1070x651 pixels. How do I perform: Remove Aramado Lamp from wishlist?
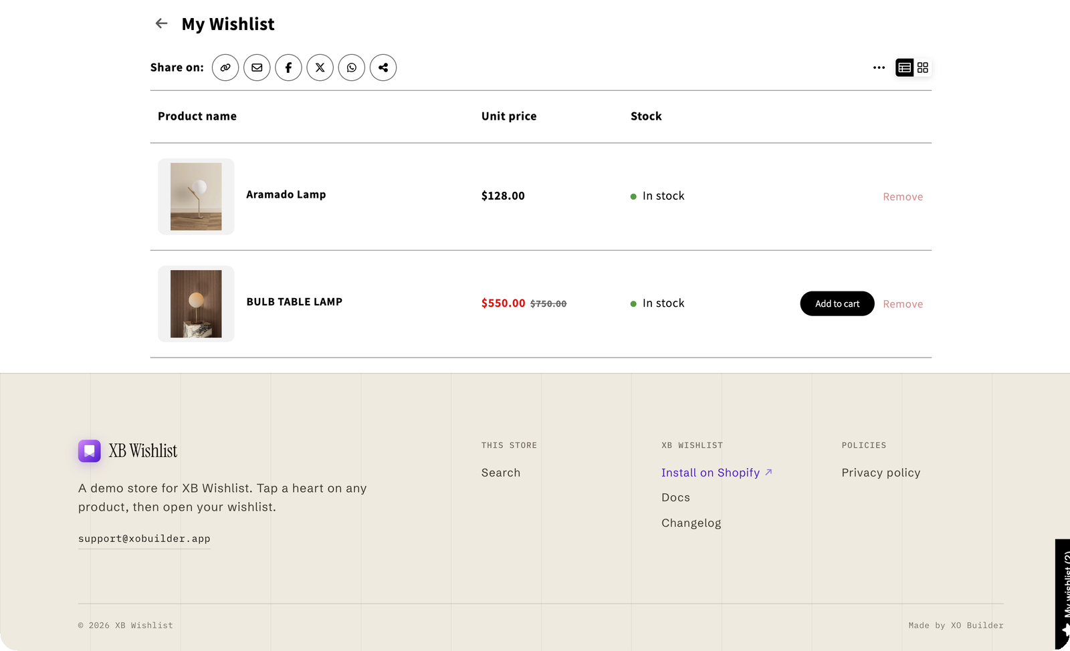903,197
